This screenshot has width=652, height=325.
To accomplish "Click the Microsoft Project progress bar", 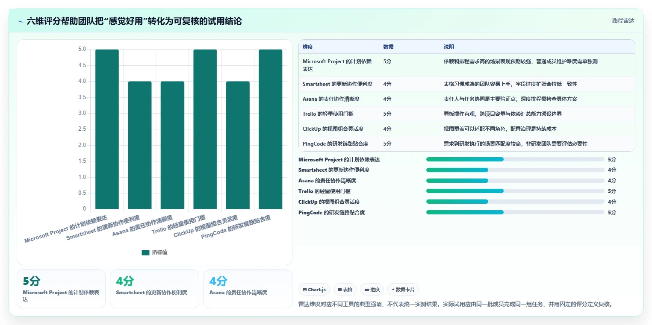I will pos(515,159).
